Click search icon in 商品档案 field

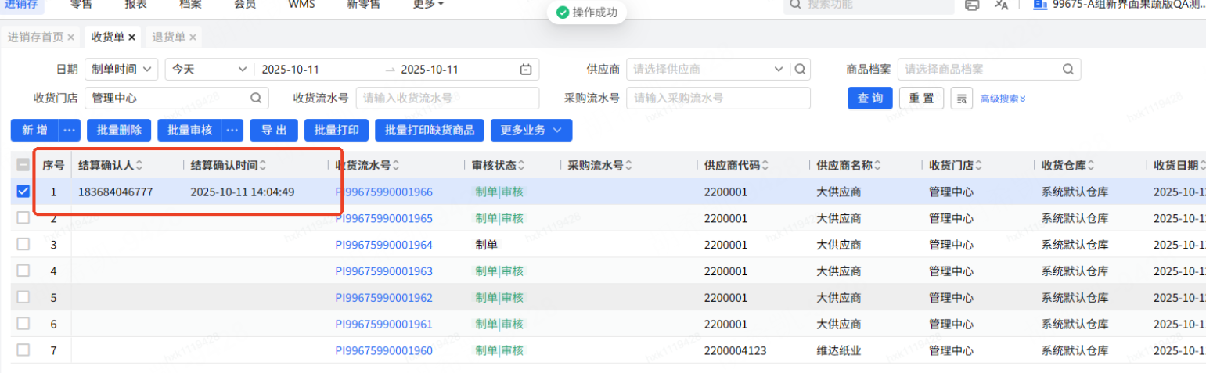pyautogui.click(x=1069, y=69)
